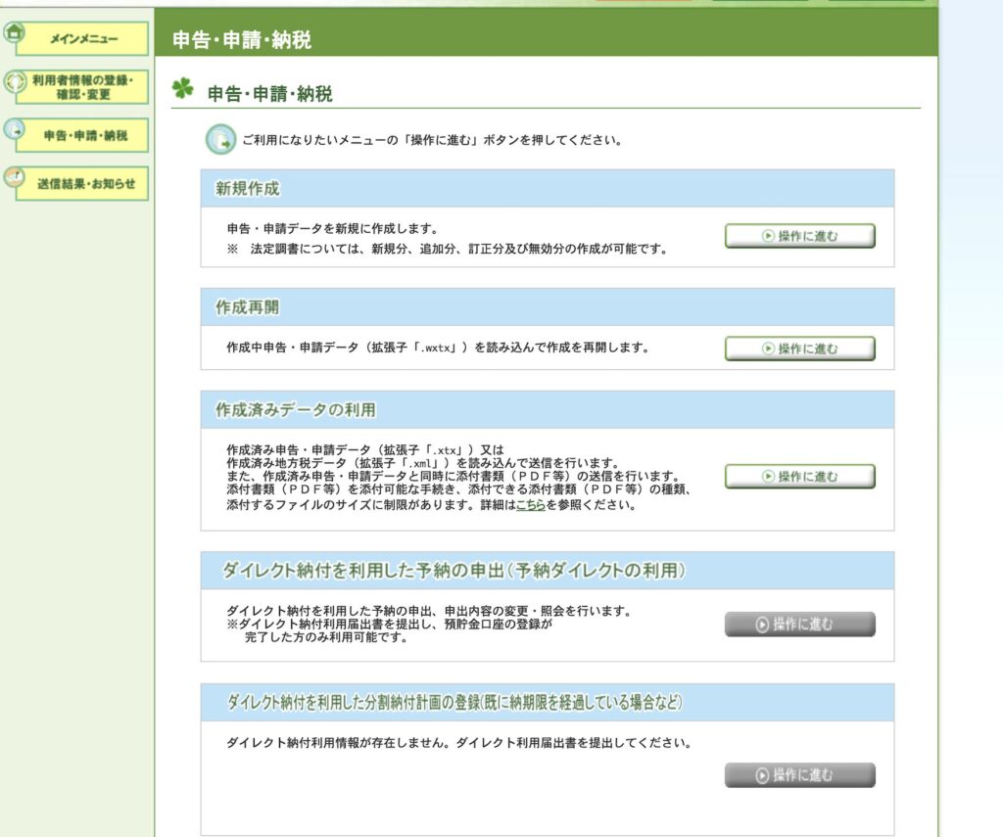The width and height of the screenshot is (1003, 837).
Task: Open the こちら details link
Action: (532, 506)
